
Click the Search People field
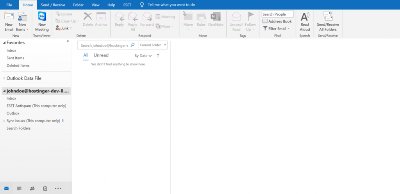click(x=278, y=14)
